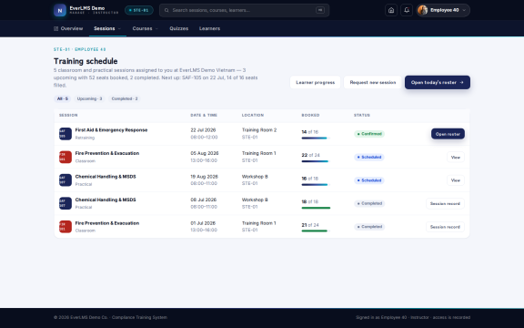This screenshot has width=524, height=328.
Task: Click the keyboard shortcut badge in search
Action: tap(320, 10)
